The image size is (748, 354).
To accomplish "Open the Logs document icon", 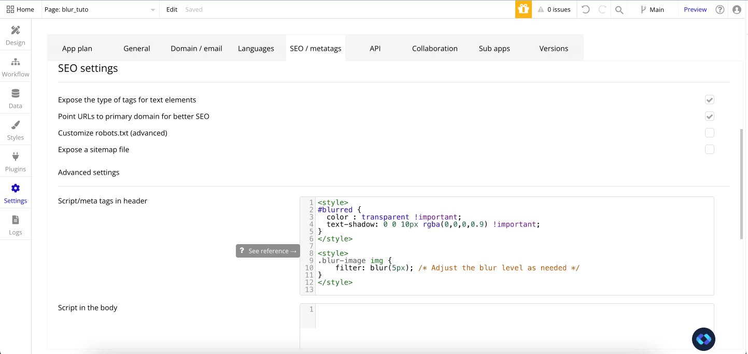I will pyautogui.click(x=16, y=220).
